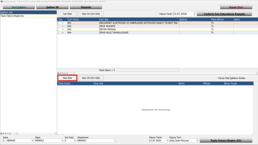Screen dimensions: 258x145
Task: Click the table filter icon below the Şablon Adı list
Action: [x=6, y=133]
